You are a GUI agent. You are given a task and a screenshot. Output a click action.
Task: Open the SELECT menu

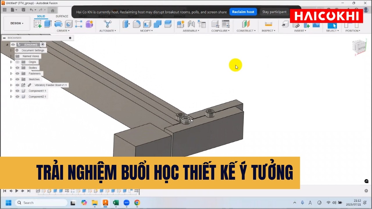[x=332, y=31]
